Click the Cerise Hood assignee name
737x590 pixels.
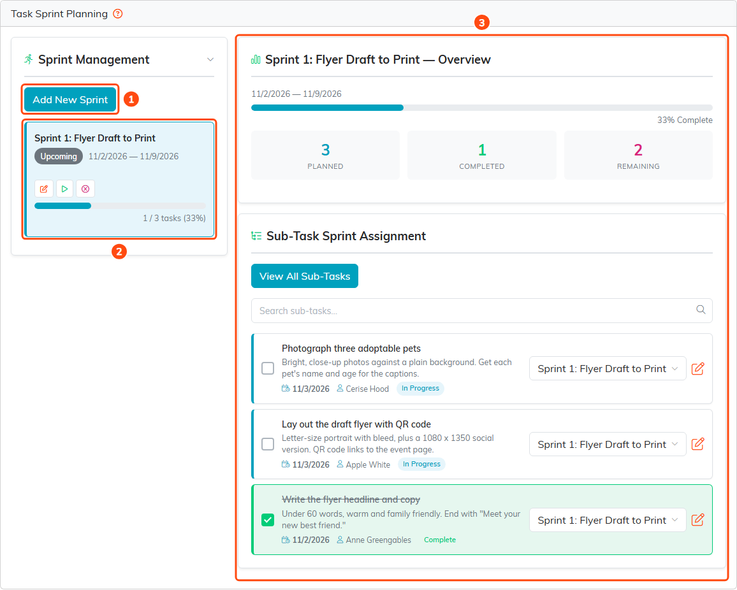point(367,389)
